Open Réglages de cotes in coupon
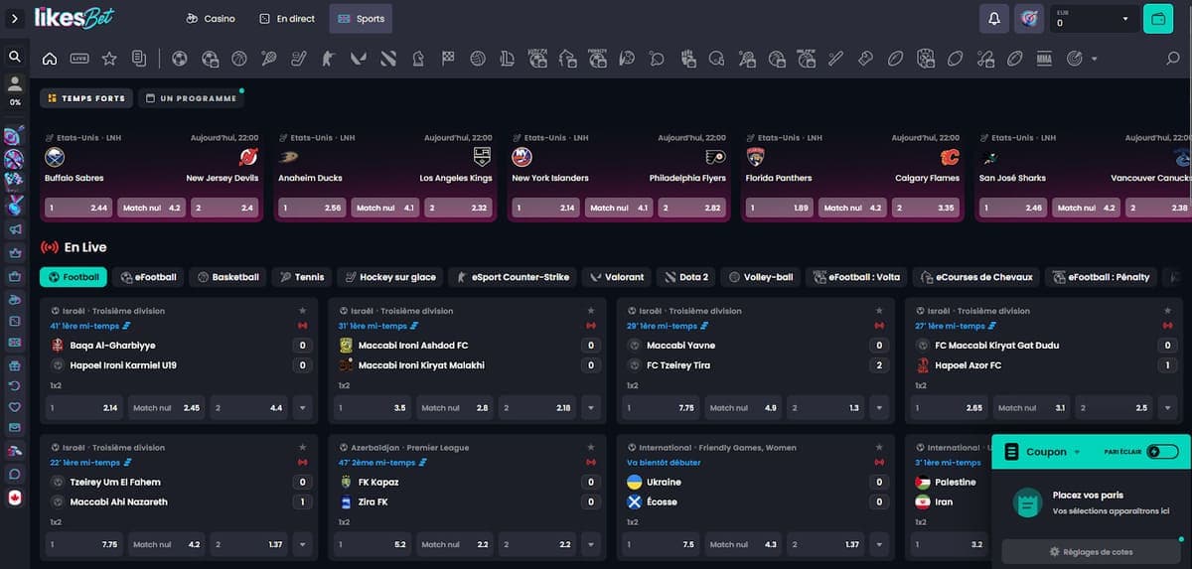The width and height of the screenshot is (1192, 569). pyautogui.click(x=1091, y=552)
